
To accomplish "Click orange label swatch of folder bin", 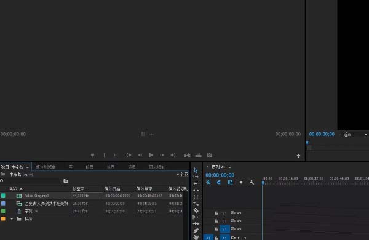I will point(3,218).
